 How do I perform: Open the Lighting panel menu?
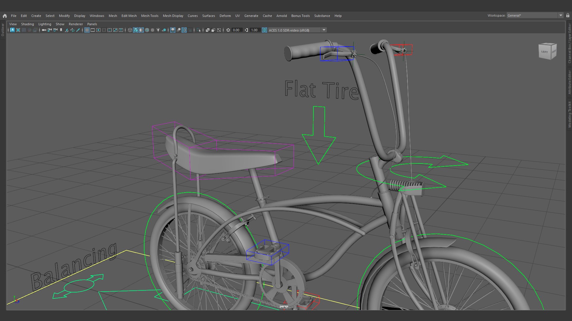pyautogui.click(x=45, y=24)
